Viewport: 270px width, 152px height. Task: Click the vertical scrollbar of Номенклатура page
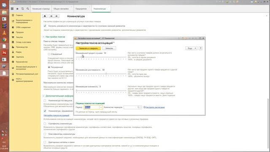click(x=268, y=124)
